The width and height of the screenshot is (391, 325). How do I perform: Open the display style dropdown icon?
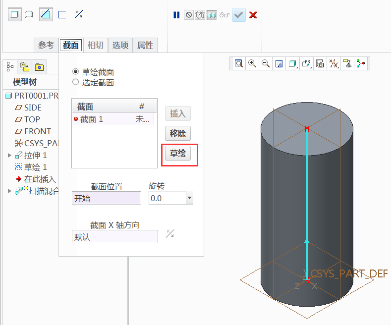tap(293, 63)
